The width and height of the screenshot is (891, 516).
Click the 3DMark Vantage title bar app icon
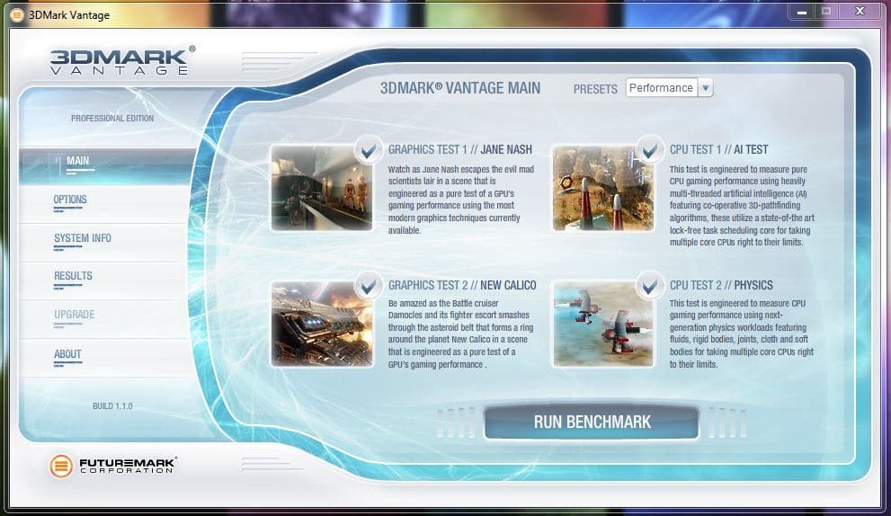pyautogui.click(x=17, y=15)
